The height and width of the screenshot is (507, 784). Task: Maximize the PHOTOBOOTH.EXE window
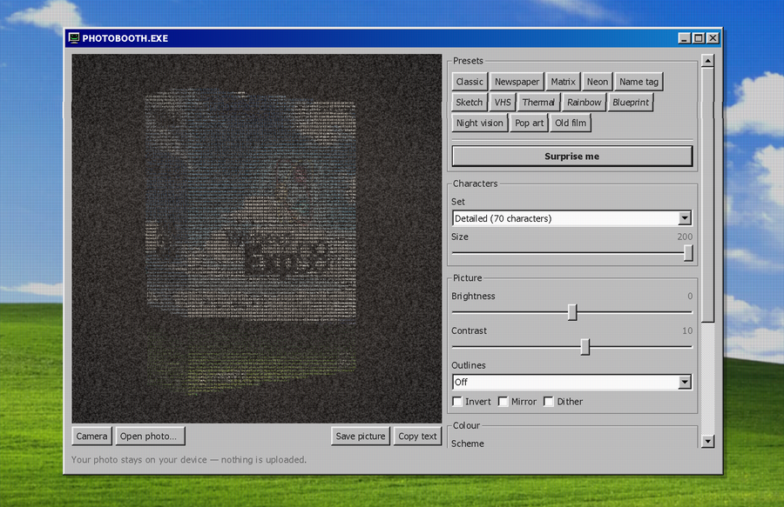tap(699, 38)
